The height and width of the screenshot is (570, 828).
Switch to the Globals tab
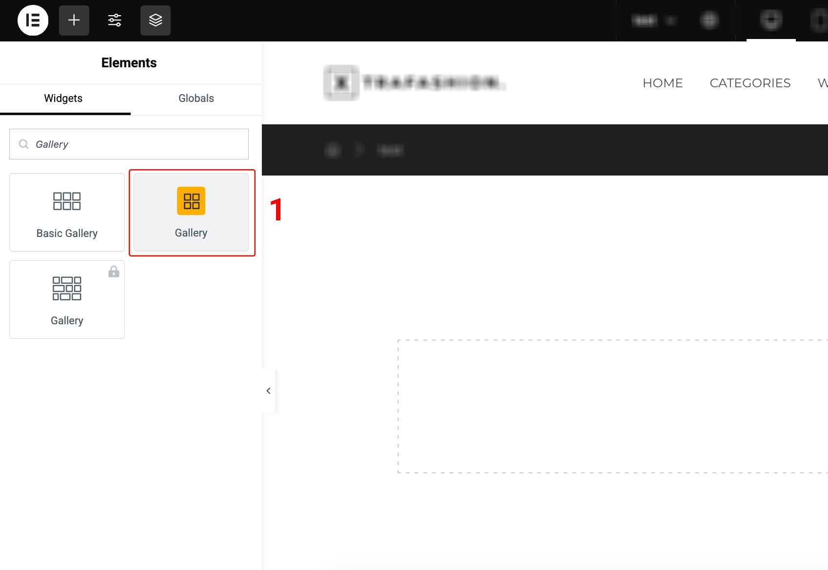pos(196,98)
